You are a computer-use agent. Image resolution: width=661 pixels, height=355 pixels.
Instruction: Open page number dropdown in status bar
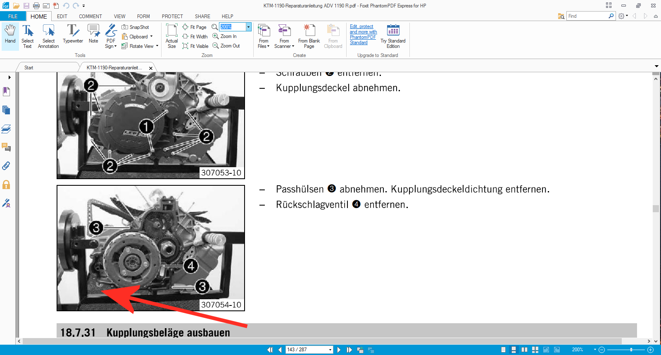coord(330,350)
